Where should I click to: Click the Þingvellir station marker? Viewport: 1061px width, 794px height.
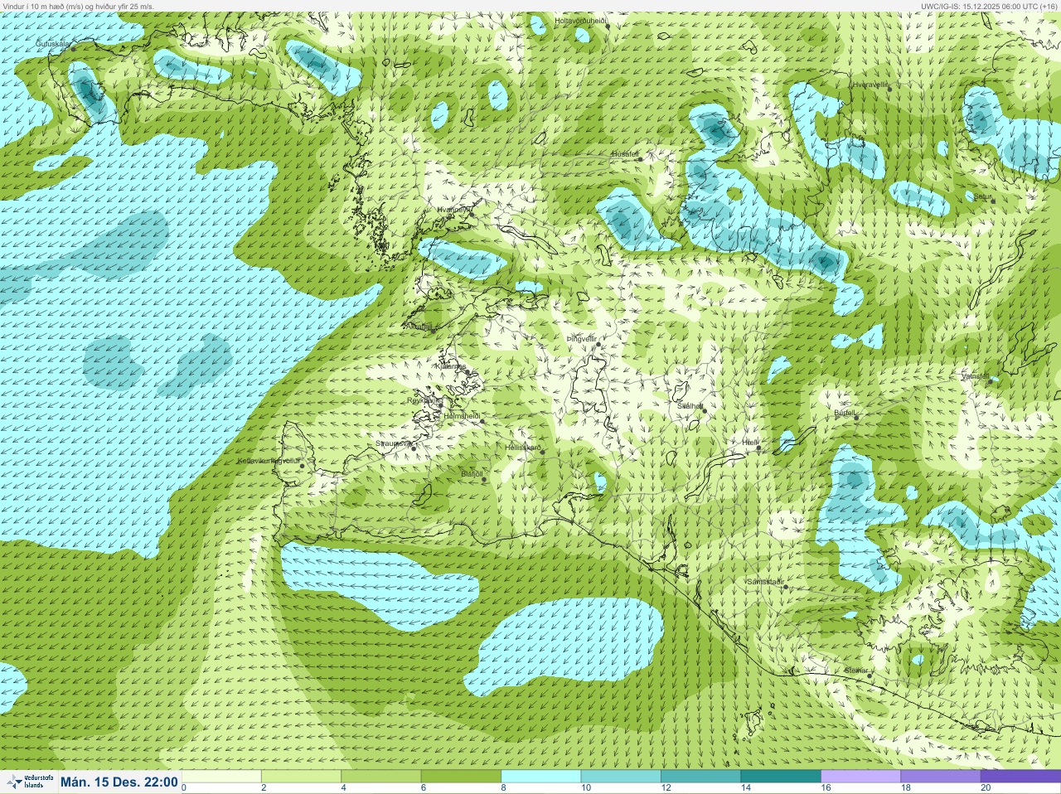coord(597,344)
